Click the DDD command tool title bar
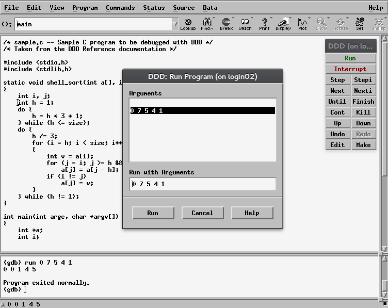This screenshot has height=308, width=388. click(x=351, y=46)
